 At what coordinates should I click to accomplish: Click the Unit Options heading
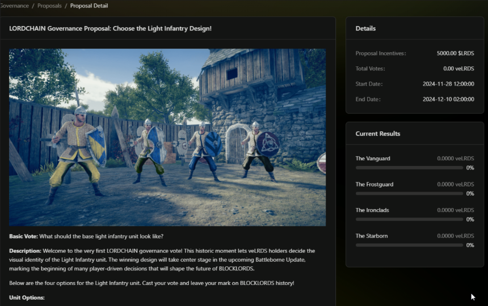pyautogui.click(x=27, y=297)
